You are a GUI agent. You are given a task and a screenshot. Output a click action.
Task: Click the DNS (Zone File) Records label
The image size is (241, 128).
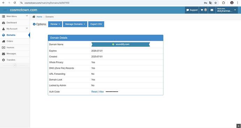(x=61, y=68)
